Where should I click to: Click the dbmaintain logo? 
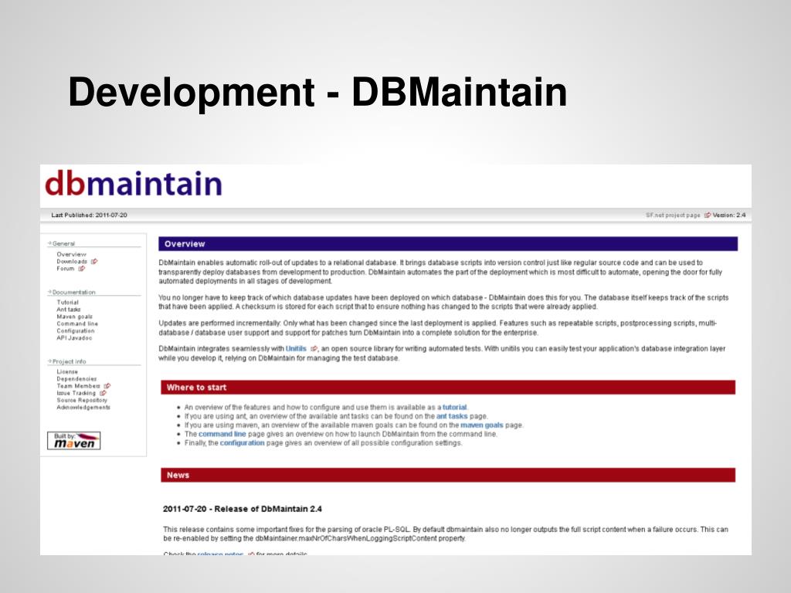[x=133, y=183]
